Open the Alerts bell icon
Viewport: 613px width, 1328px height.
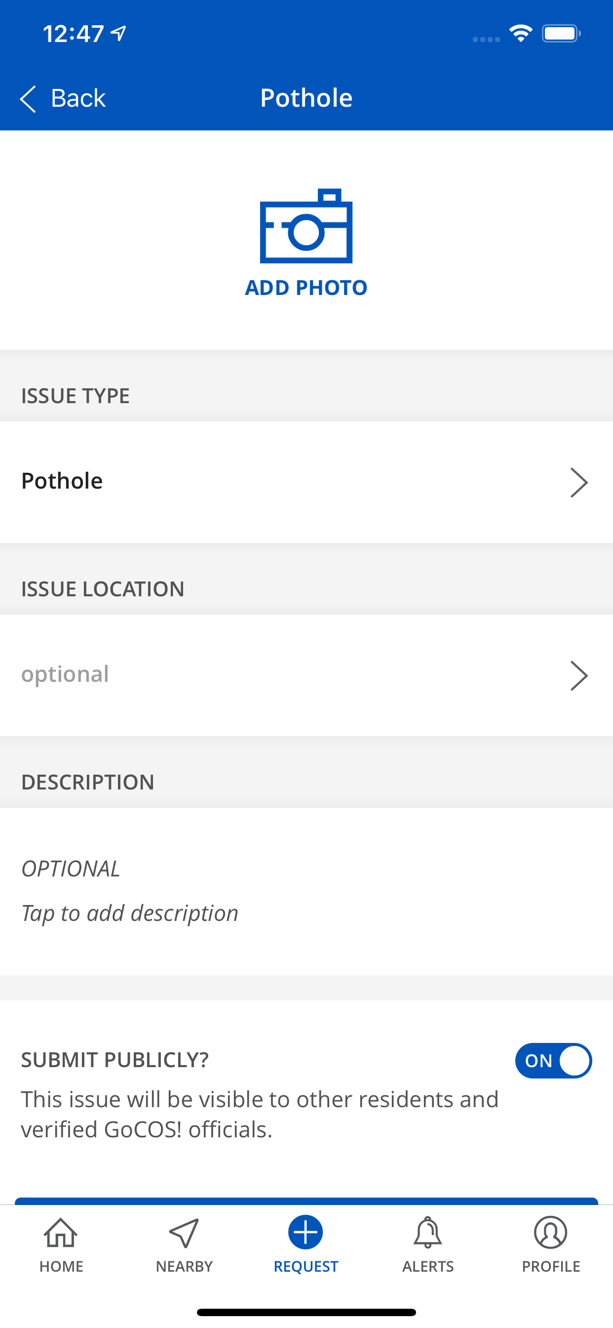pyautogui.click(x=427, y=1233)
